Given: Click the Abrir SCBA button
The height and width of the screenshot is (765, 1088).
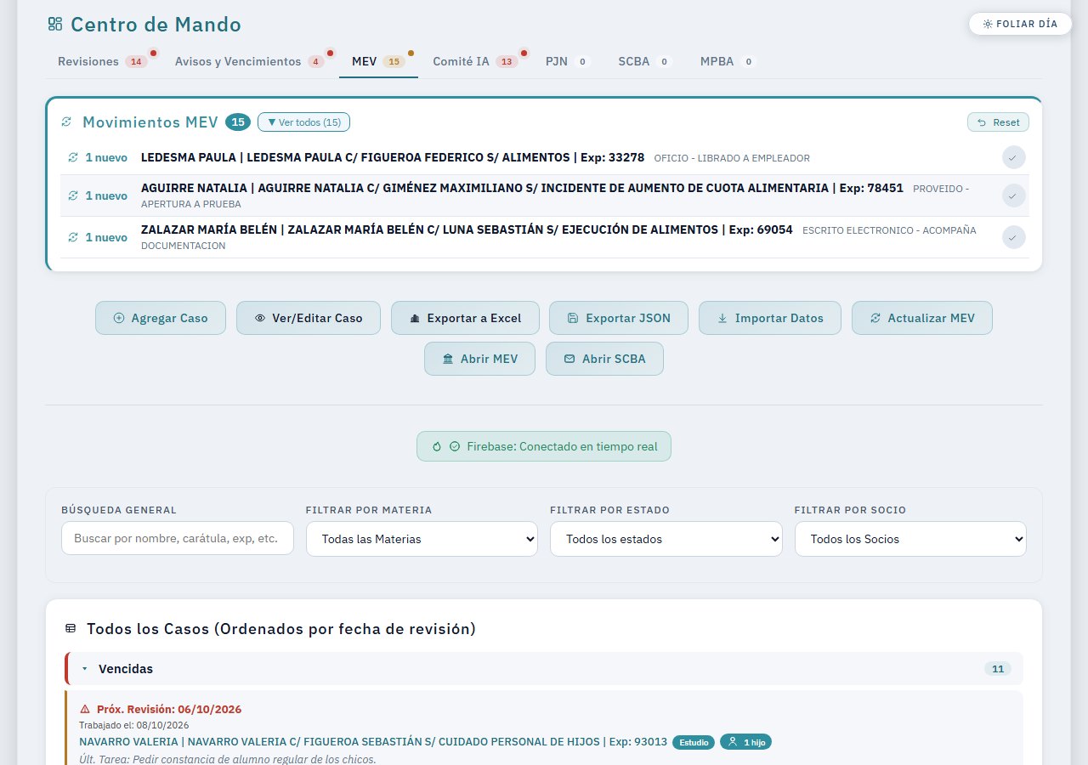Looking at the screenshot, I should [x=604, y=359].
